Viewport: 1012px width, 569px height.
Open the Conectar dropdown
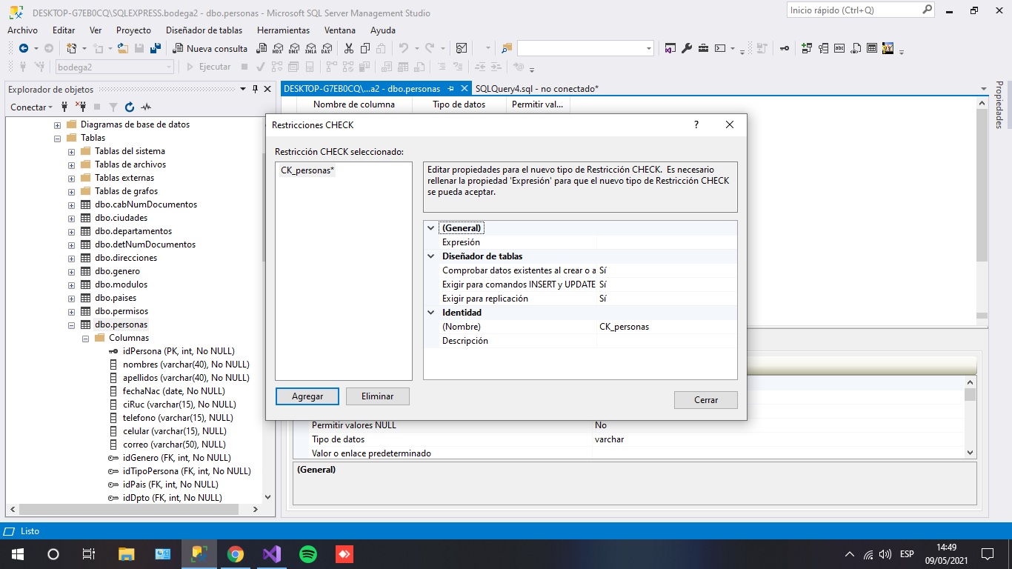(32, 107)
